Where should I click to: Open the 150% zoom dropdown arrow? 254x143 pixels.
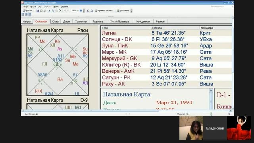tap(78, 11)
